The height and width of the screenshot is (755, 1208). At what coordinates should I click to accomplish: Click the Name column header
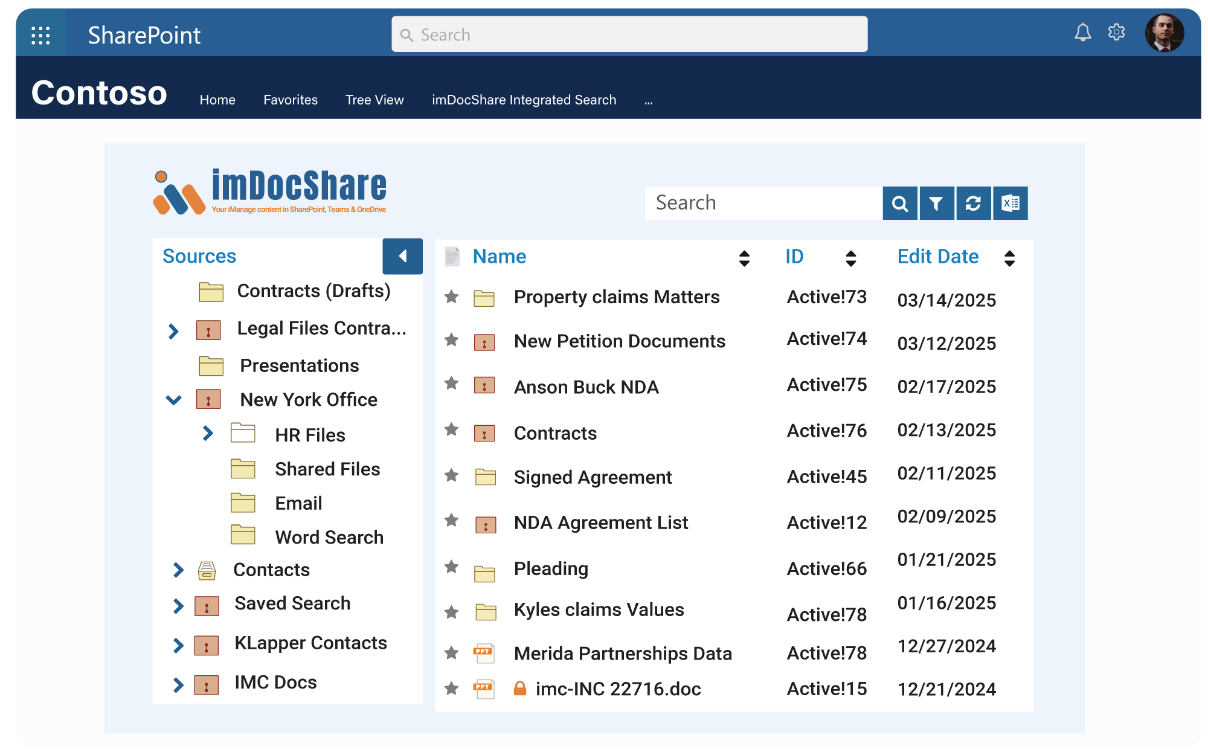pos(499,256)
